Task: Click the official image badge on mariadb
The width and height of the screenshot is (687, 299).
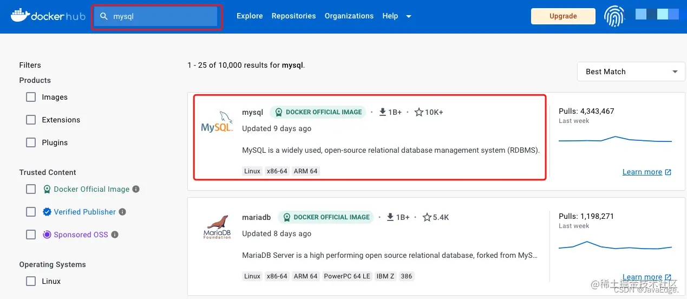Action: 325,217
